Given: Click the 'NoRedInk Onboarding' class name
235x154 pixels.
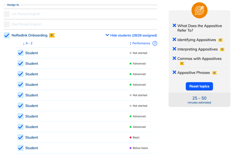Looking at the screenshot, I should coord(29,36).
